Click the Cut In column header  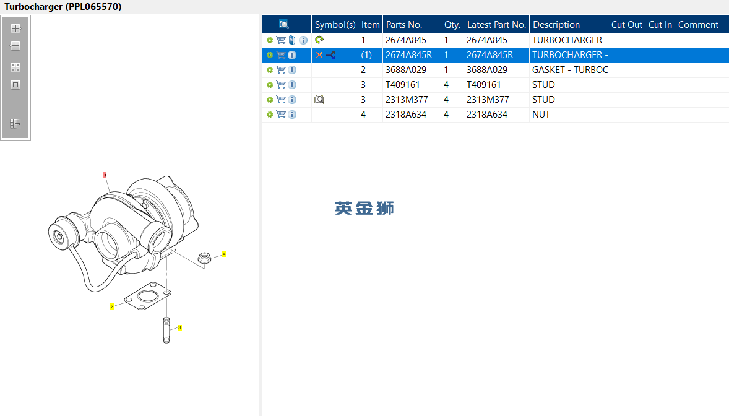tap(660, 25)
